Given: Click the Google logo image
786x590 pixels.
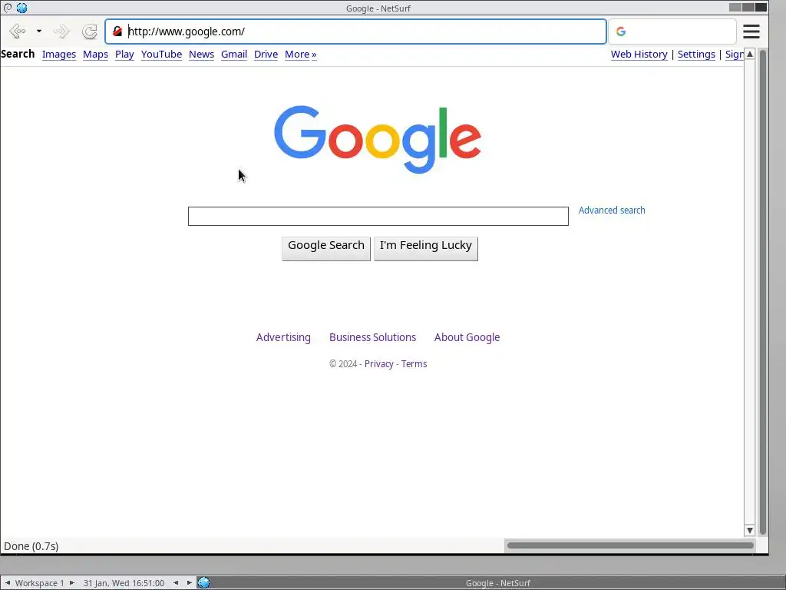Looking at the screenshot, I should pyautogui.click(x=378, y=139).
